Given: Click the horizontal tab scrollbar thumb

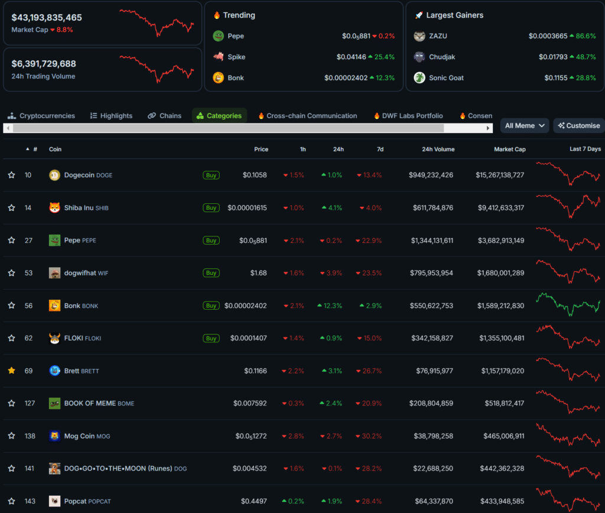Looking at the screenshot, I should point(228,128).
